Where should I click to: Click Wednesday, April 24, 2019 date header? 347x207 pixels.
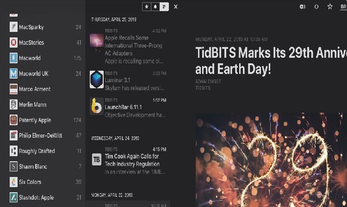tap(115, 138)
